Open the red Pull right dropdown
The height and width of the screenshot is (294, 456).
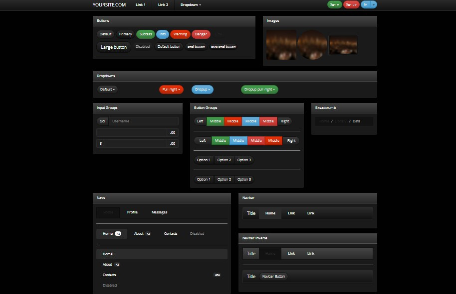coord(171,90)
